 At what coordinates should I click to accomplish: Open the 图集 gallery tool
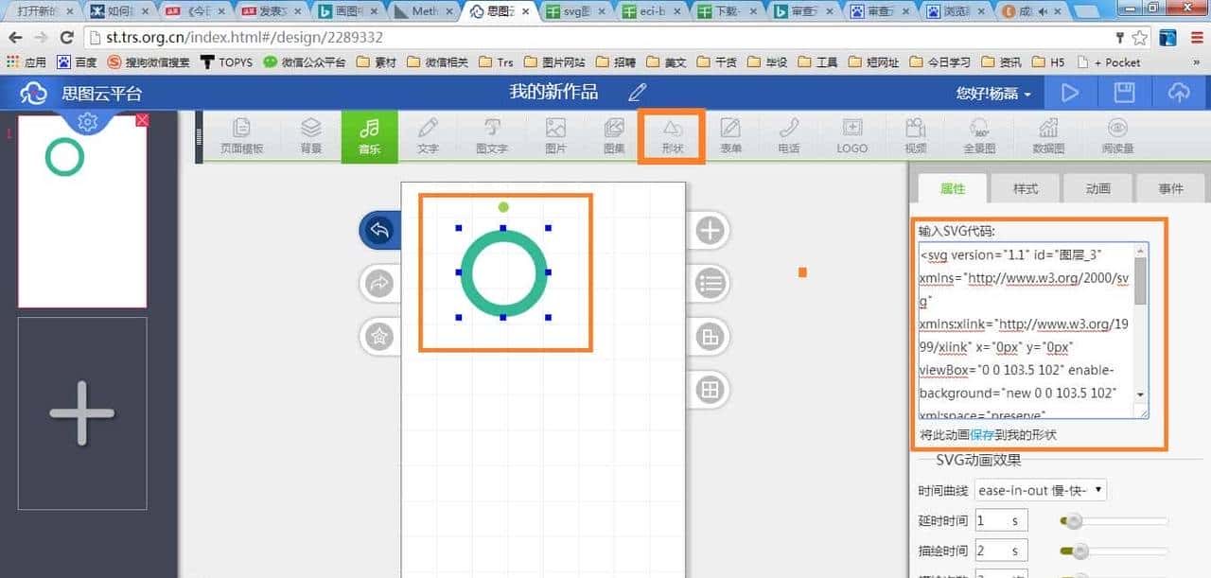614,136
